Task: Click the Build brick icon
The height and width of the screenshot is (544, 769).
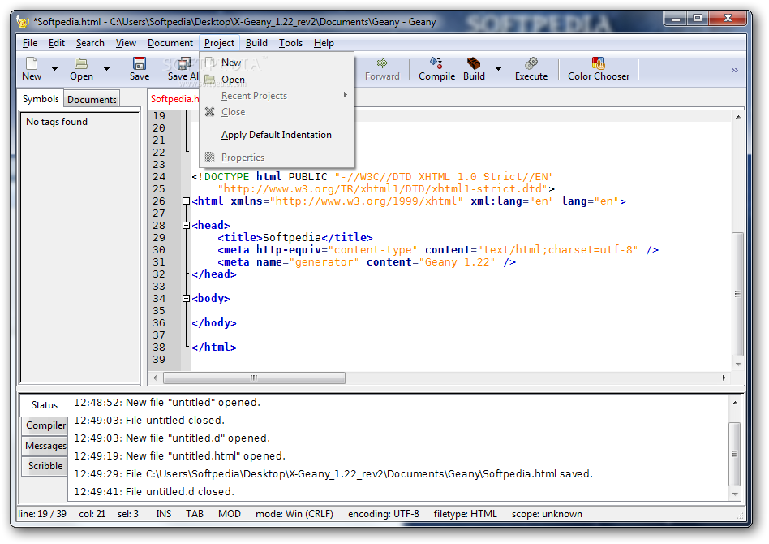Action: tap(474, 63)
